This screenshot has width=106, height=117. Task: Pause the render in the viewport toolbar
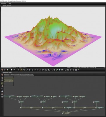(x=19, y=70)
